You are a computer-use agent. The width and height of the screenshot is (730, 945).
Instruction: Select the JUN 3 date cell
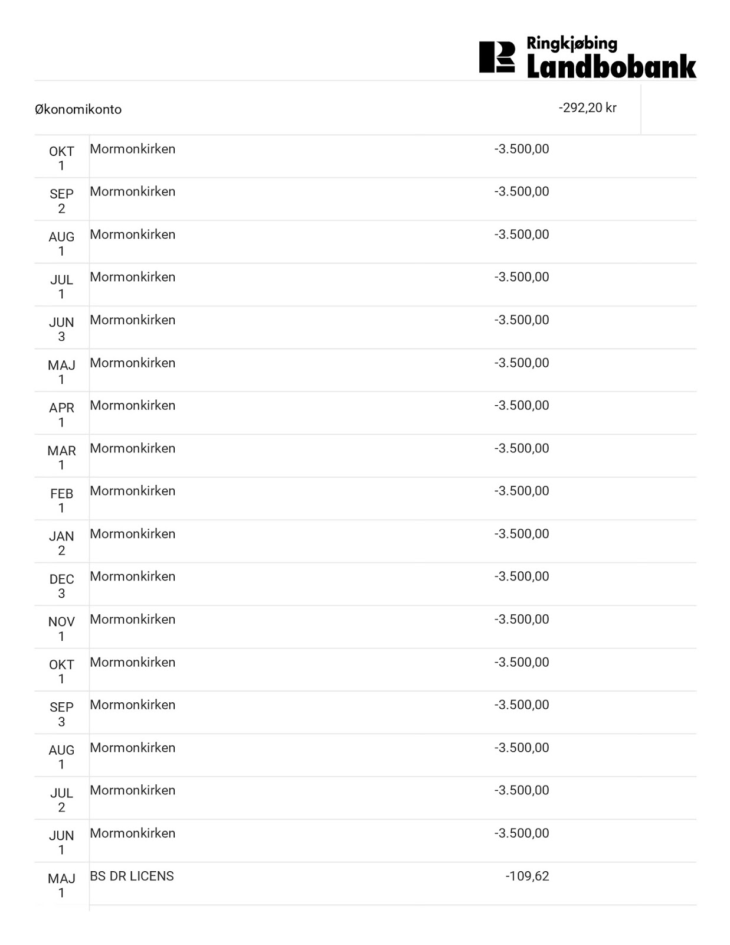61,329
